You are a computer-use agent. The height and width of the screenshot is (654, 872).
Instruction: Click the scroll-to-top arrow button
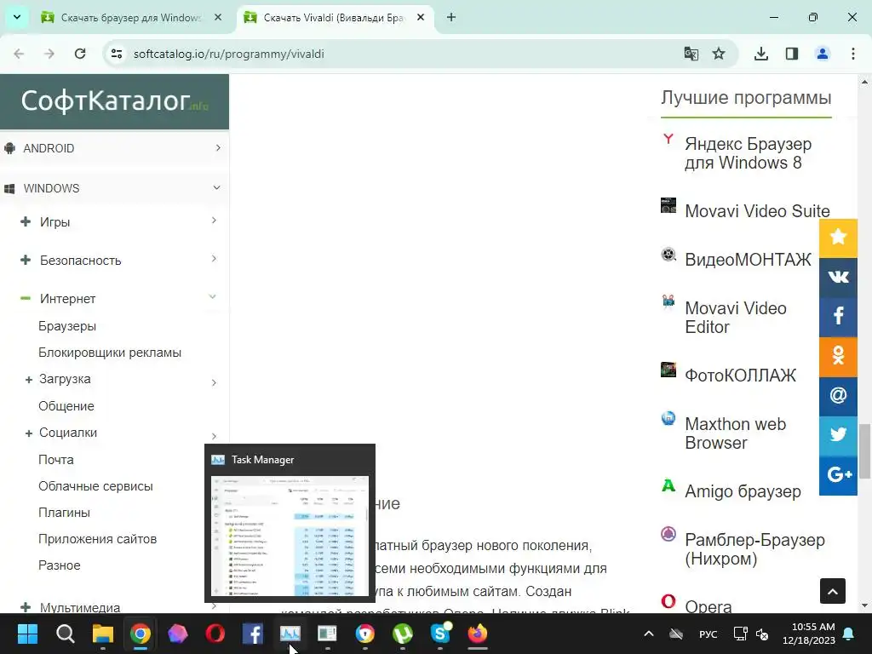pos(833,591)
